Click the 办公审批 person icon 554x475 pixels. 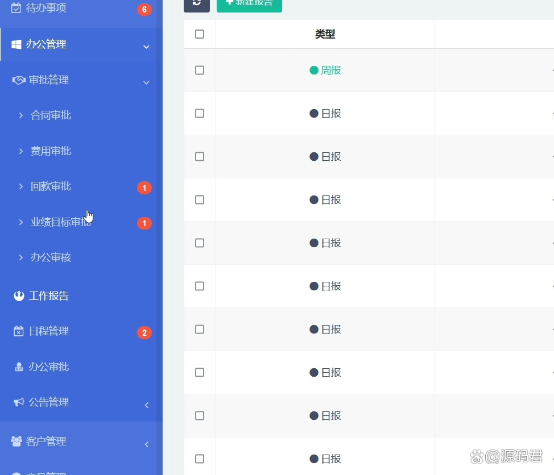pyautogui.click(x=19, y=367)
